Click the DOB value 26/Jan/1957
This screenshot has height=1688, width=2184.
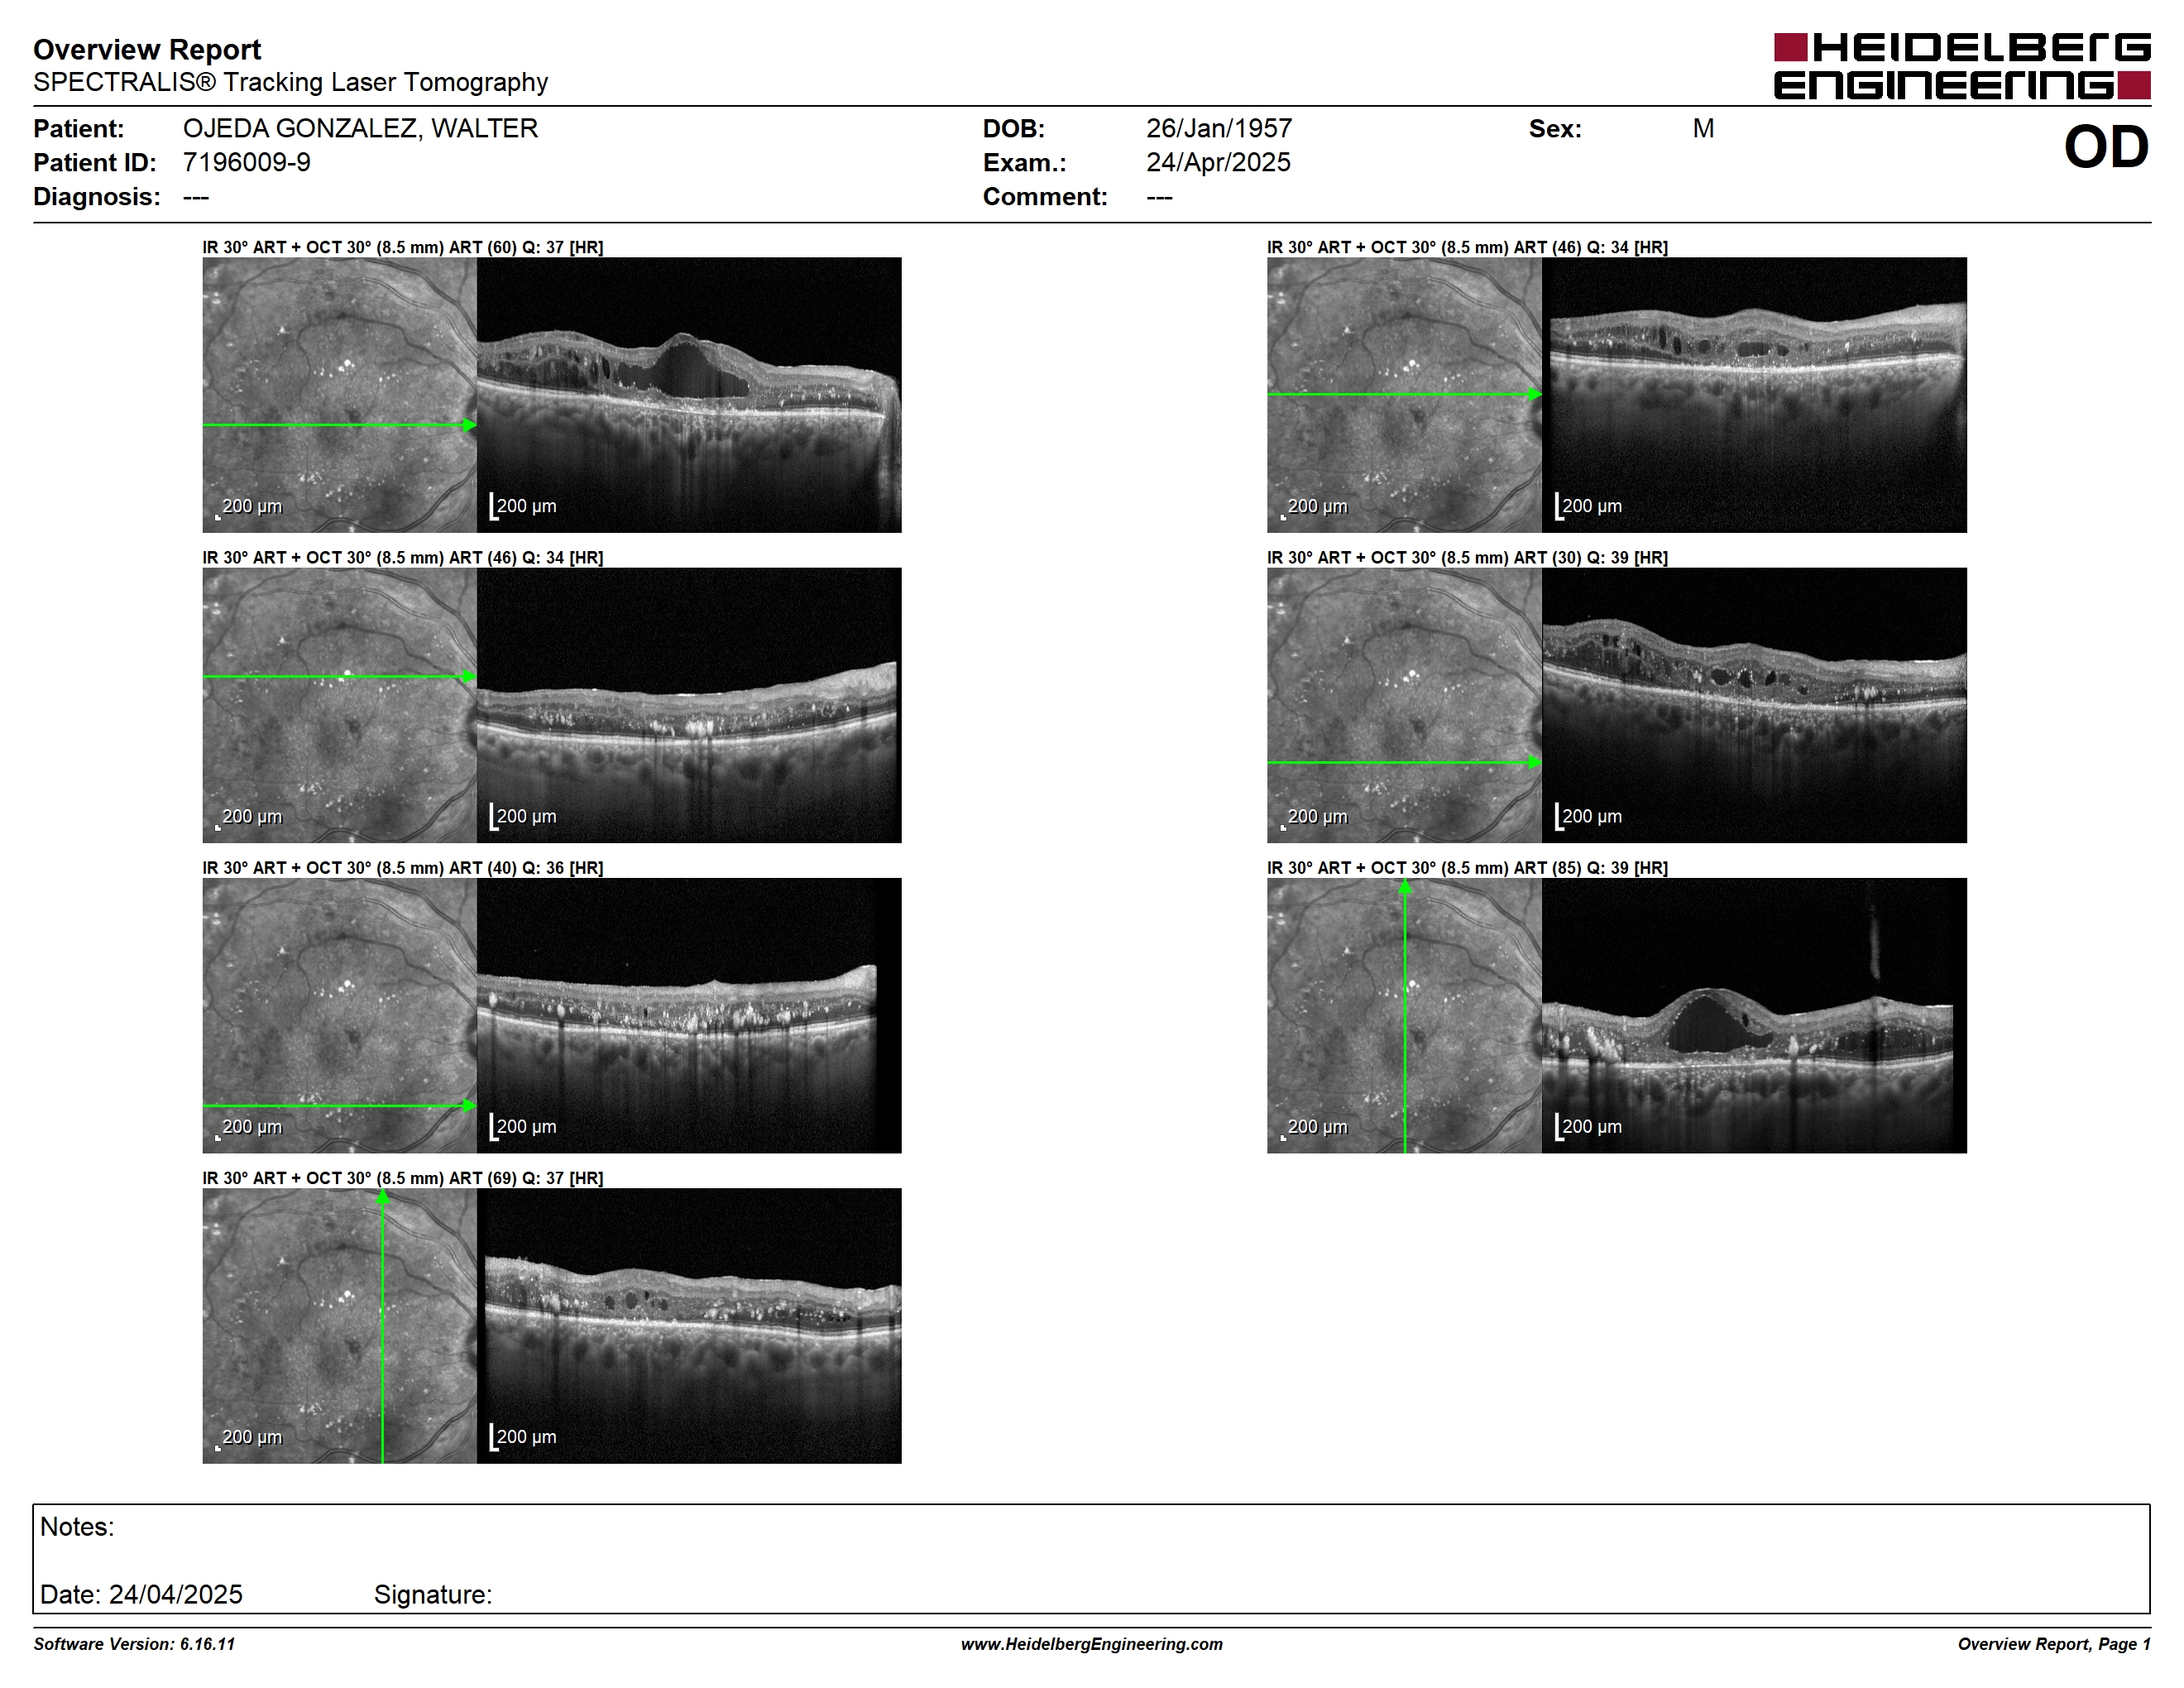[1219, 129]
